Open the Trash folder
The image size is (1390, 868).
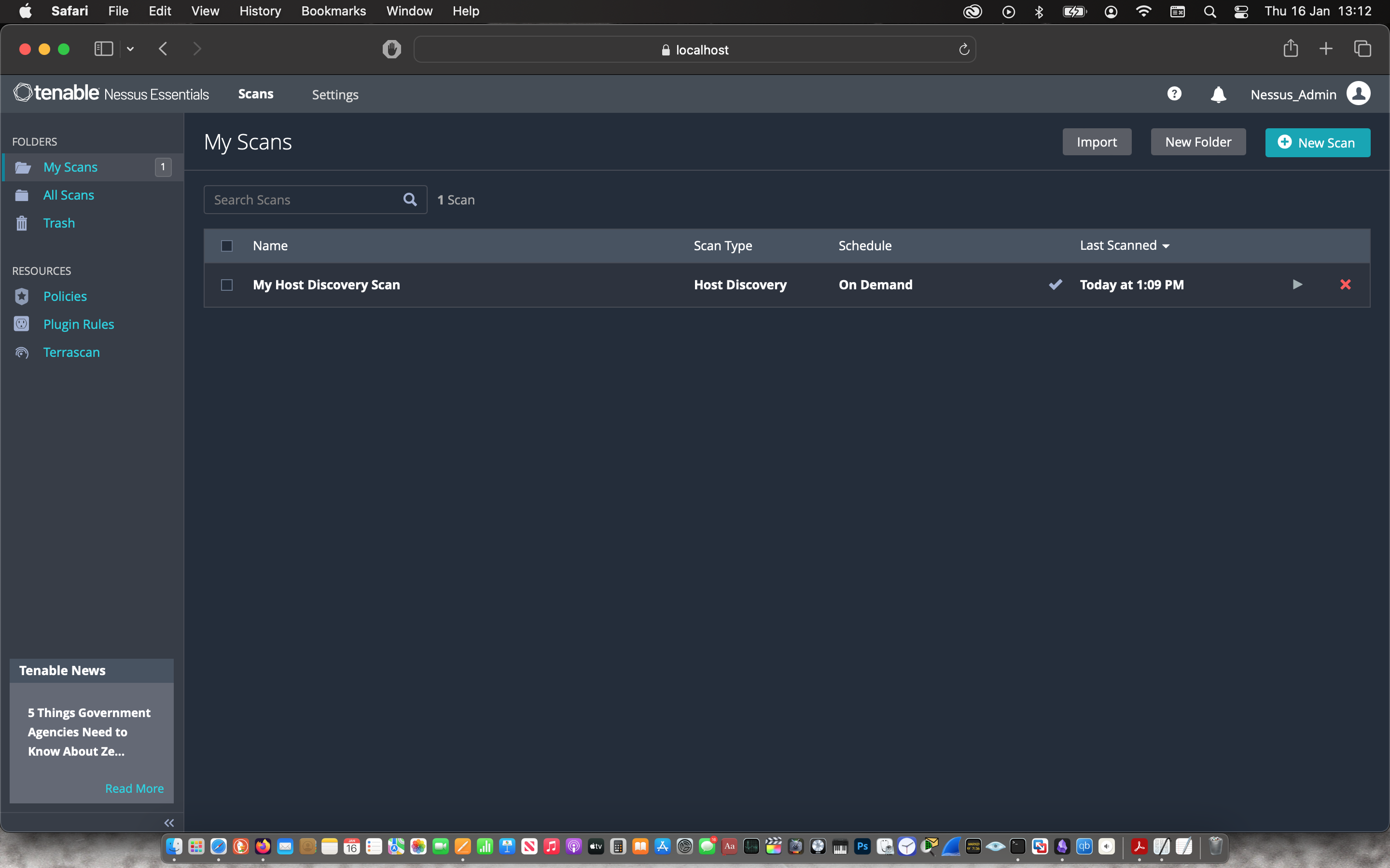pyautogui.click(x=58, y=223)
